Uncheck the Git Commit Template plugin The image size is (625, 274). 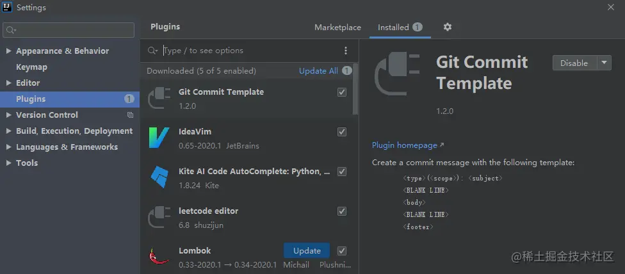coord(342,92)
